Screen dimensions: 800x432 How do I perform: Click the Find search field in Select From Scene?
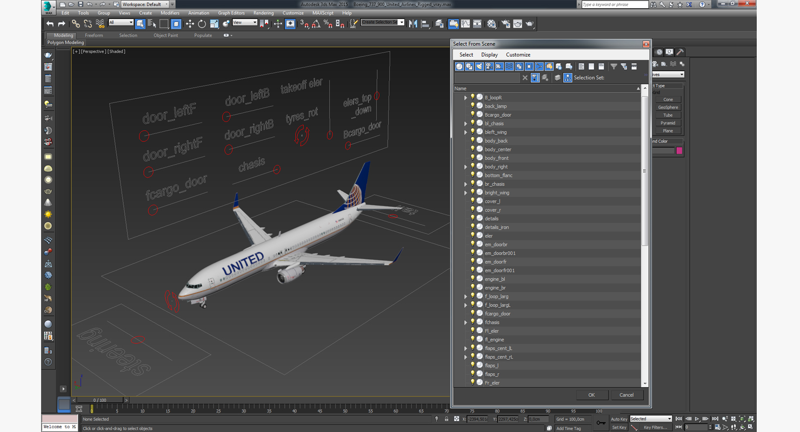pyautogui.click(x=487, y=78)
